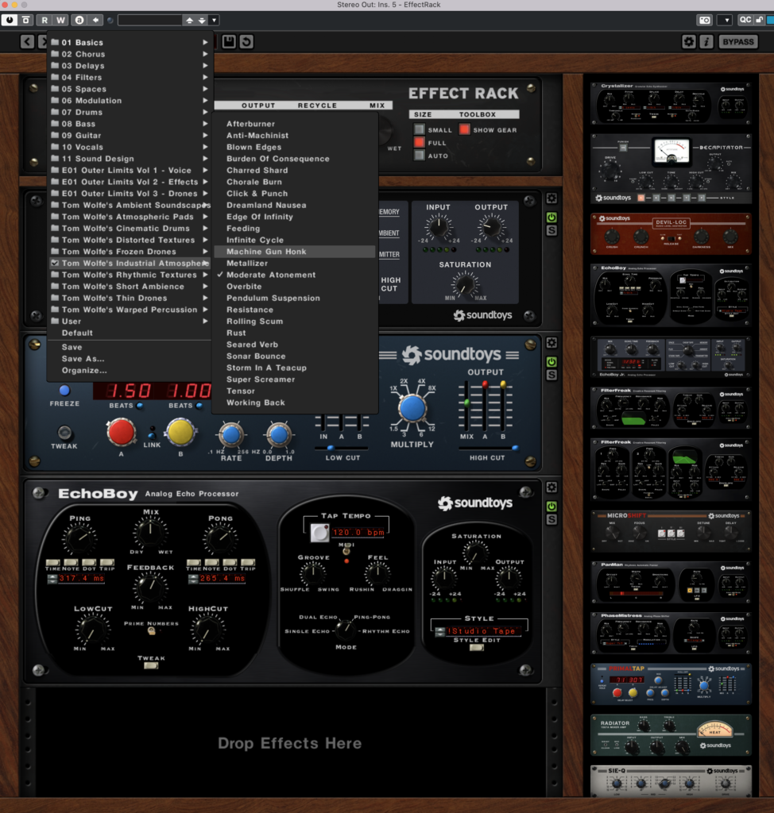The height and width of the screenshot is (813, 774).
Task: Expand the User preset folder
Action: pyautogui.click(x=130, y=322)
